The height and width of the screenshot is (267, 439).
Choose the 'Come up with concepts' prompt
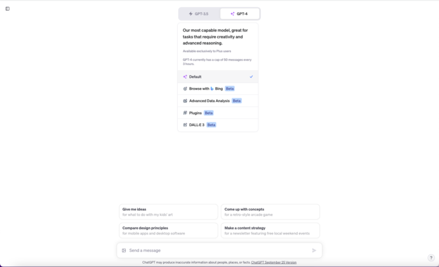(270, 212)
